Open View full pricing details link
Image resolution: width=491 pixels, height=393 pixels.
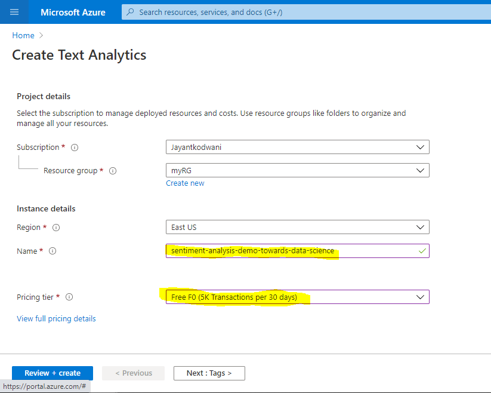[56, 318]
